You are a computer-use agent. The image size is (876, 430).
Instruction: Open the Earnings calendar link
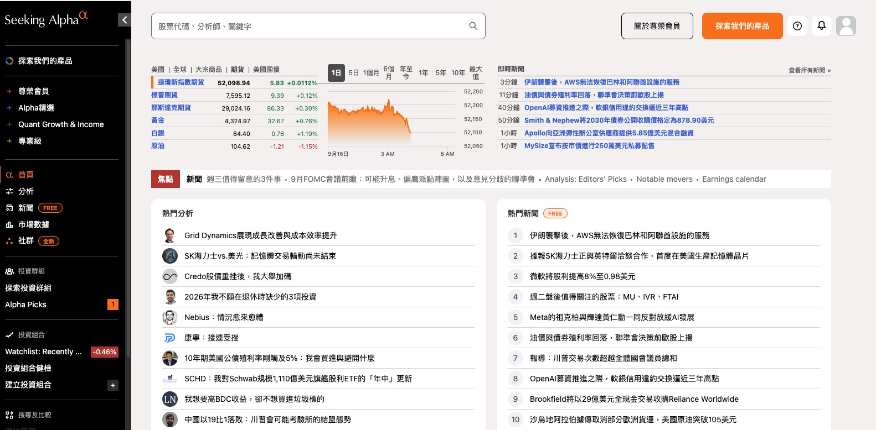click(734, 179)
